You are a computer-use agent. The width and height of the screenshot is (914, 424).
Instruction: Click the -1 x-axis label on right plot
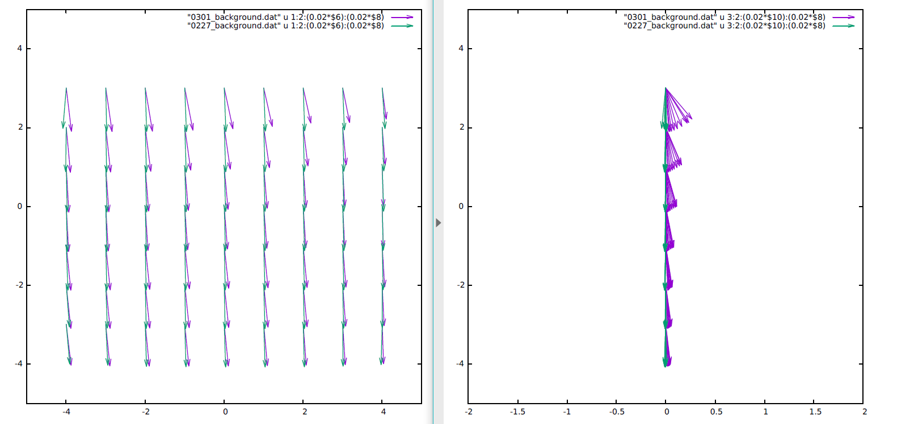point(567,412)
